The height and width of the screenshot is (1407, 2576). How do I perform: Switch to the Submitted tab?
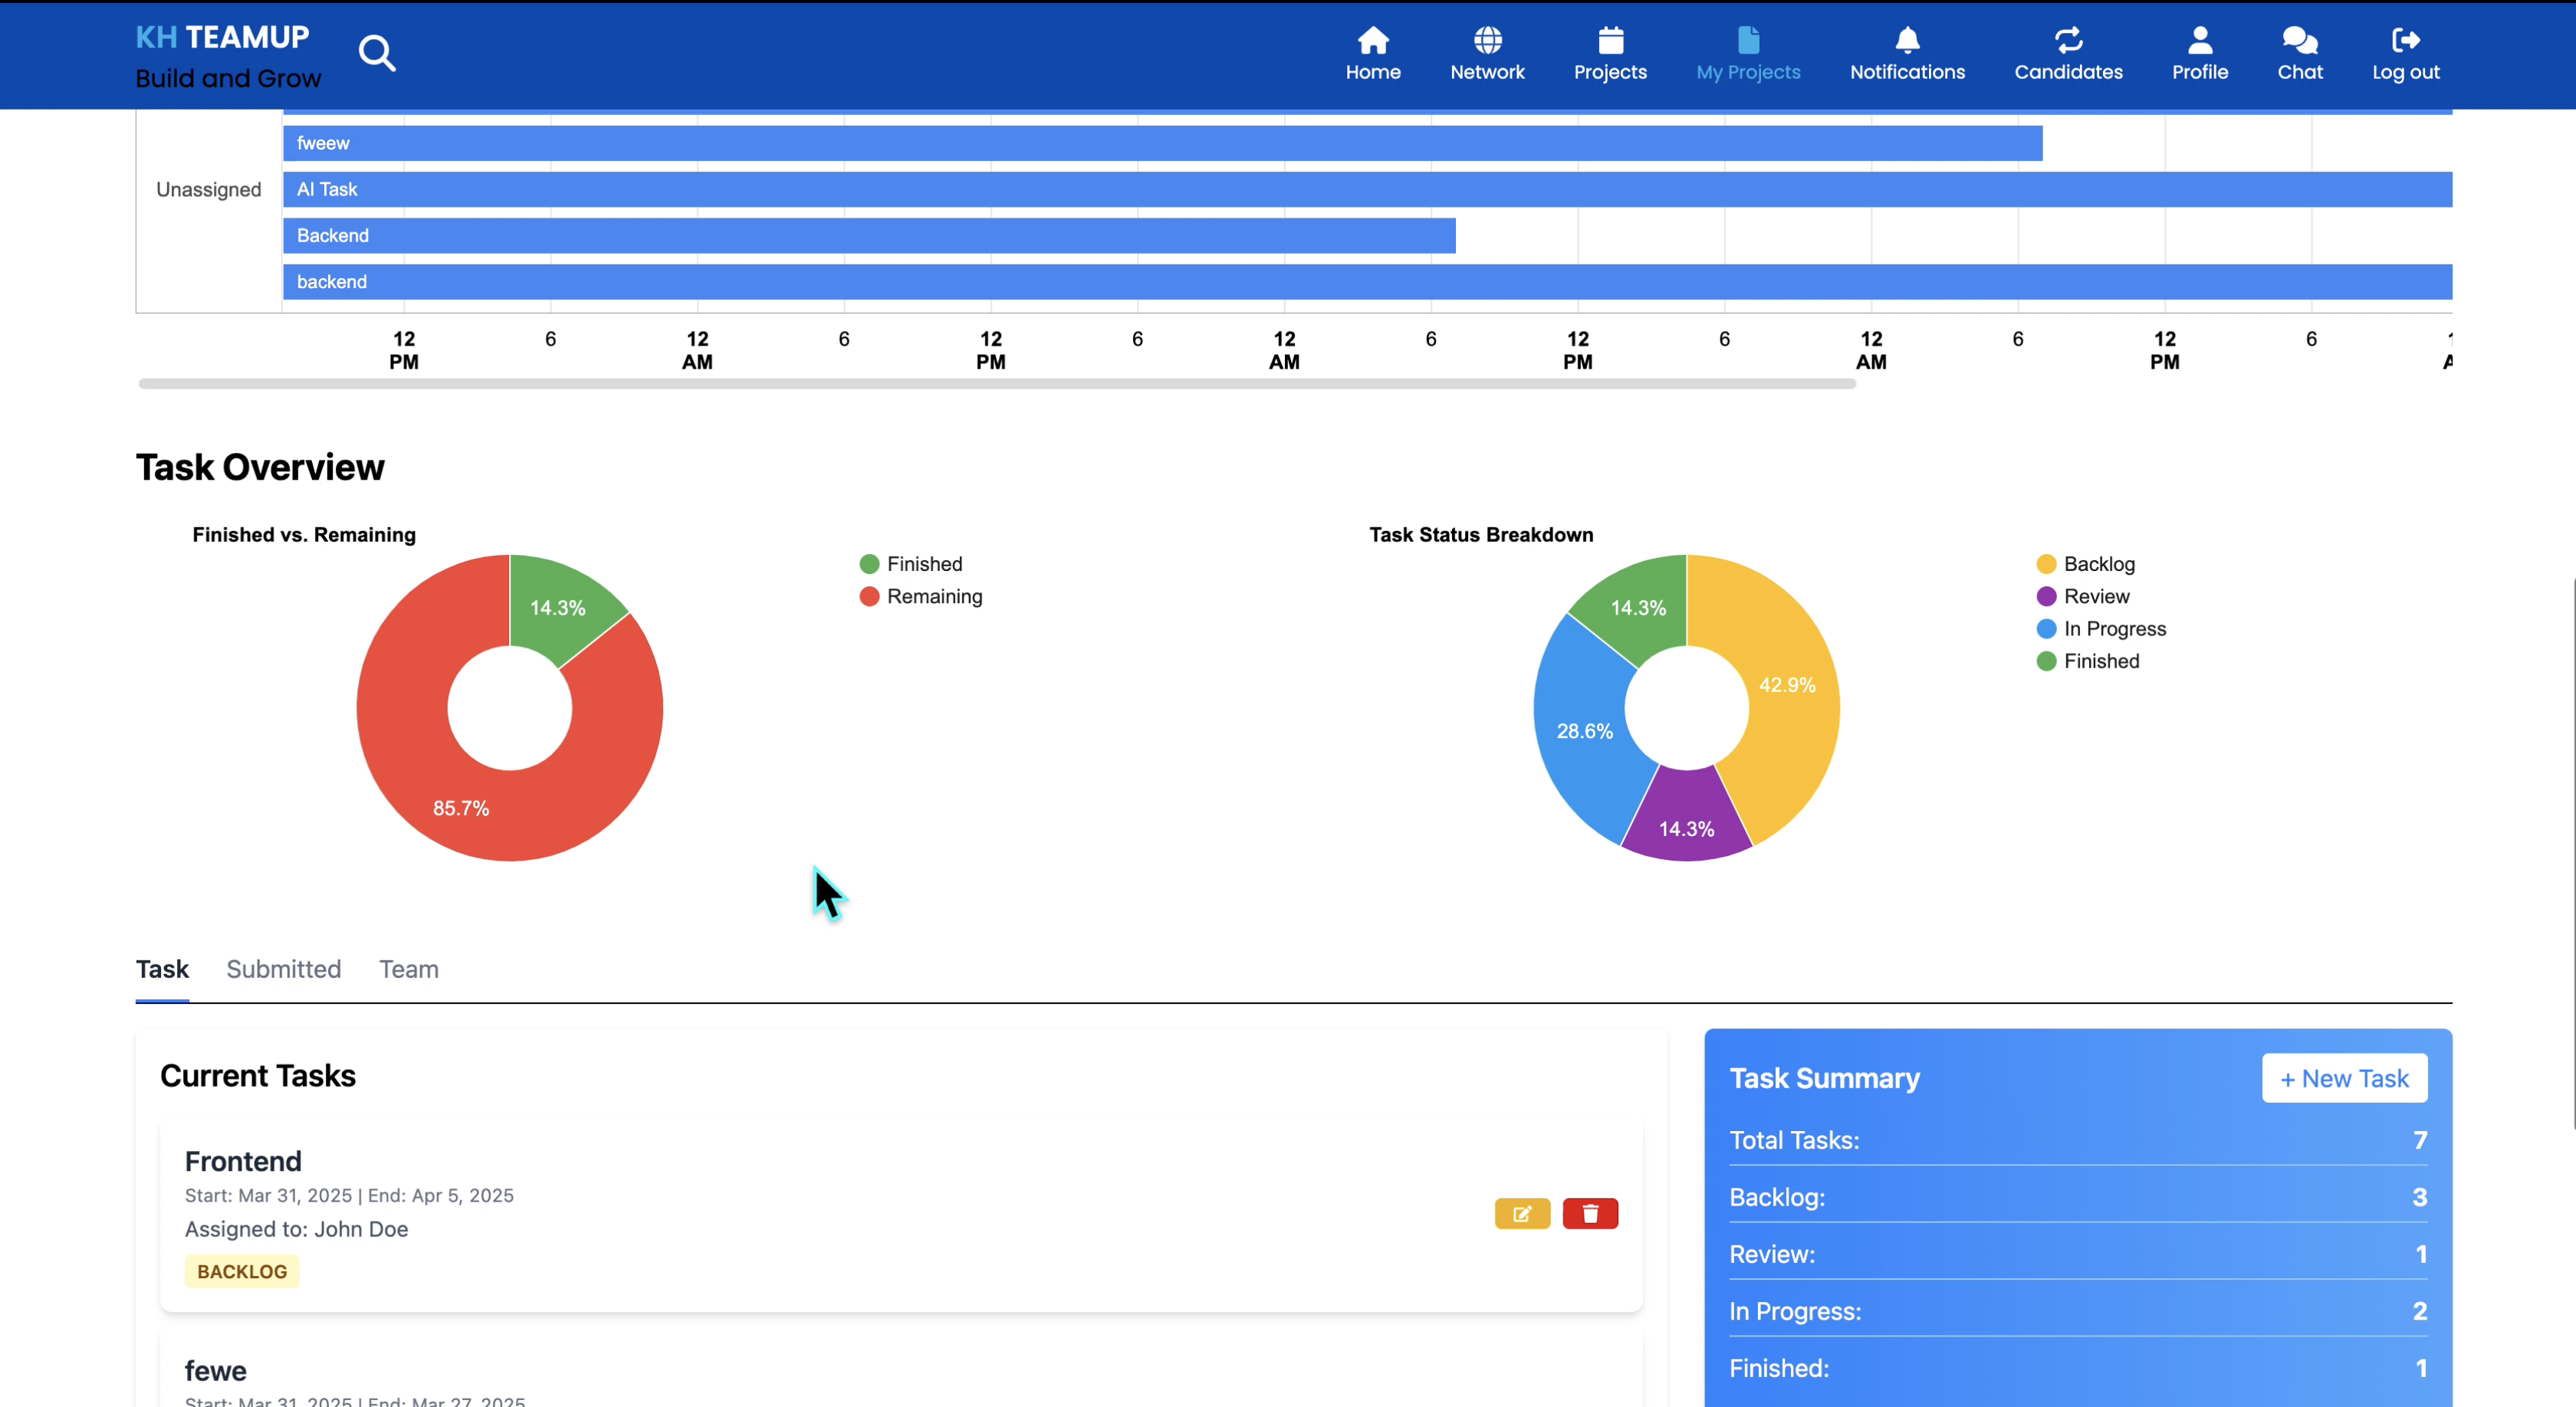[x=283, y=969]
